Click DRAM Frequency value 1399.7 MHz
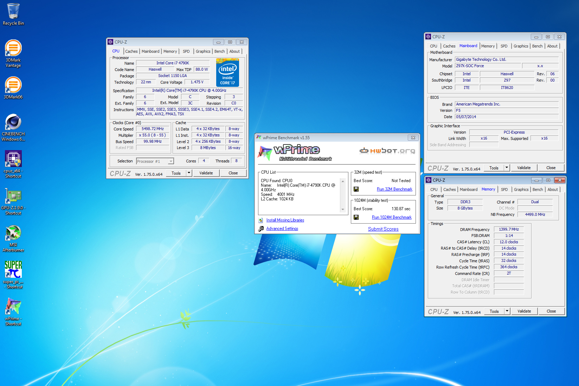579x386 pixels. [x=509, y=229]
